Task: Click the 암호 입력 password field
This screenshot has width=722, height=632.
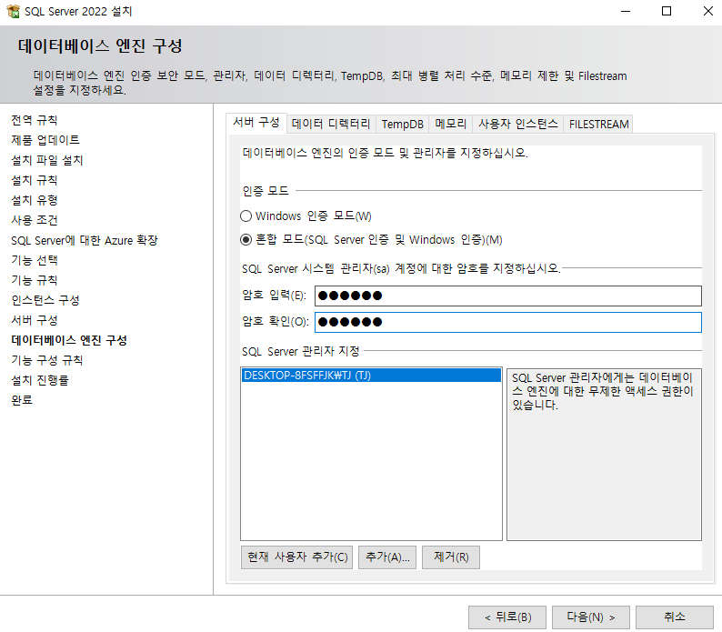Action: tap(508, 296)
